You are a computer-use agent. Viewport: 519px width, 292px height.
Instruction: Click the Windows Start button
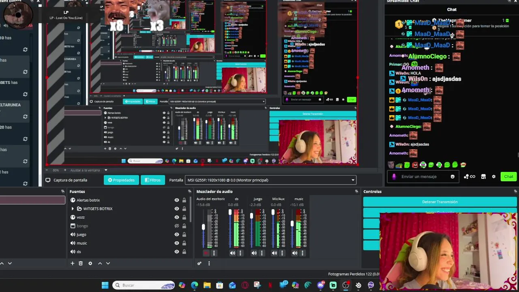(105, 285)
